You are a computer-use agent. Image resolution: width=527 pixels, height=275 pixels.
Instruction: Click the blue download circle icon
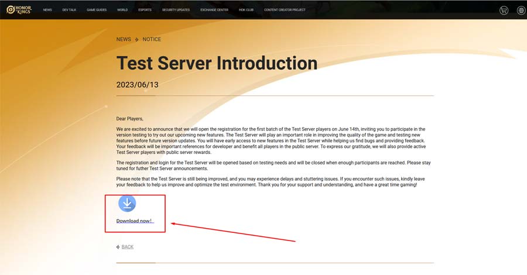tap(127, 203)
